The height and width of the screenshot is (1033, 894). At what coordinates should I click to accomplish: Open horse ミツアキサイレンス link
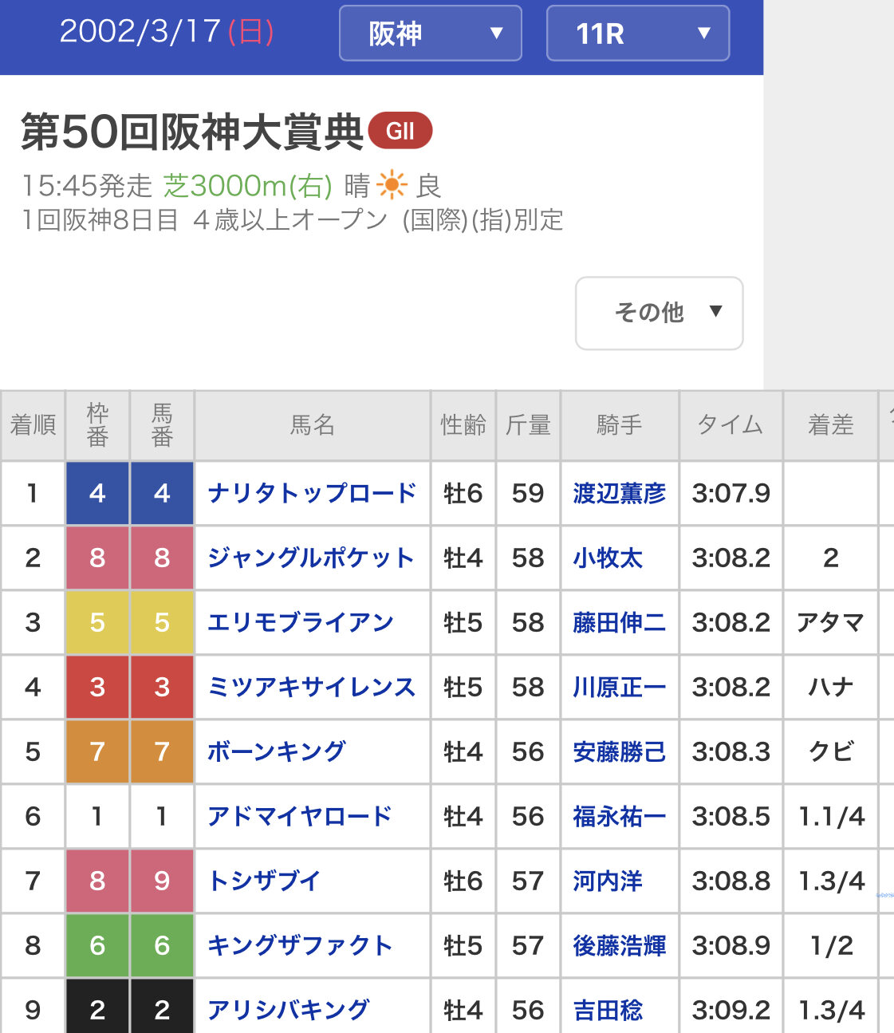click(311, 687)
